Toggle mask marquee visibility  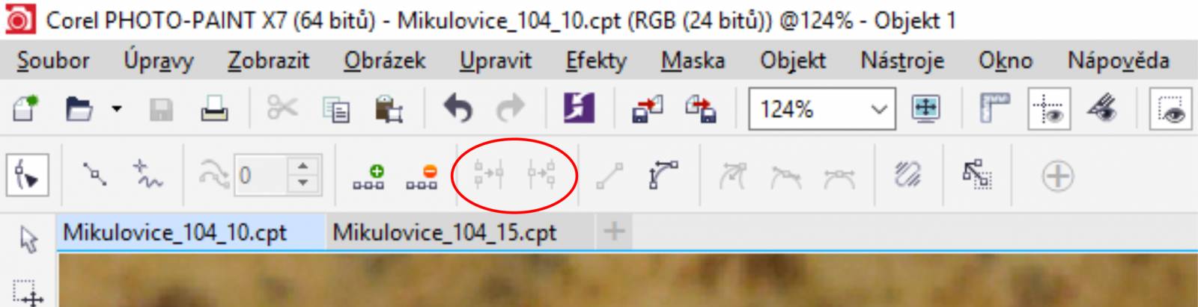pyautogui.click(x=1173, y=110)
